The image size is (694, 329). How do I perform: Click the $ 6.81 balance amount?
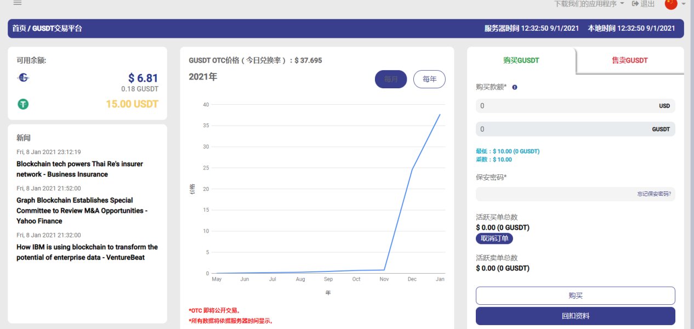(143, 78)
